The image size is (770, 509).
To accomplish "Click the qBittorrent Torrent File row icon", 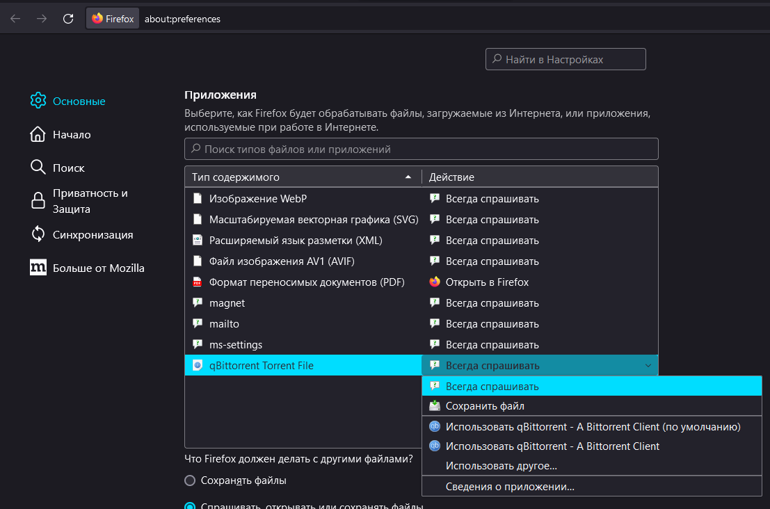I will 198,365.
